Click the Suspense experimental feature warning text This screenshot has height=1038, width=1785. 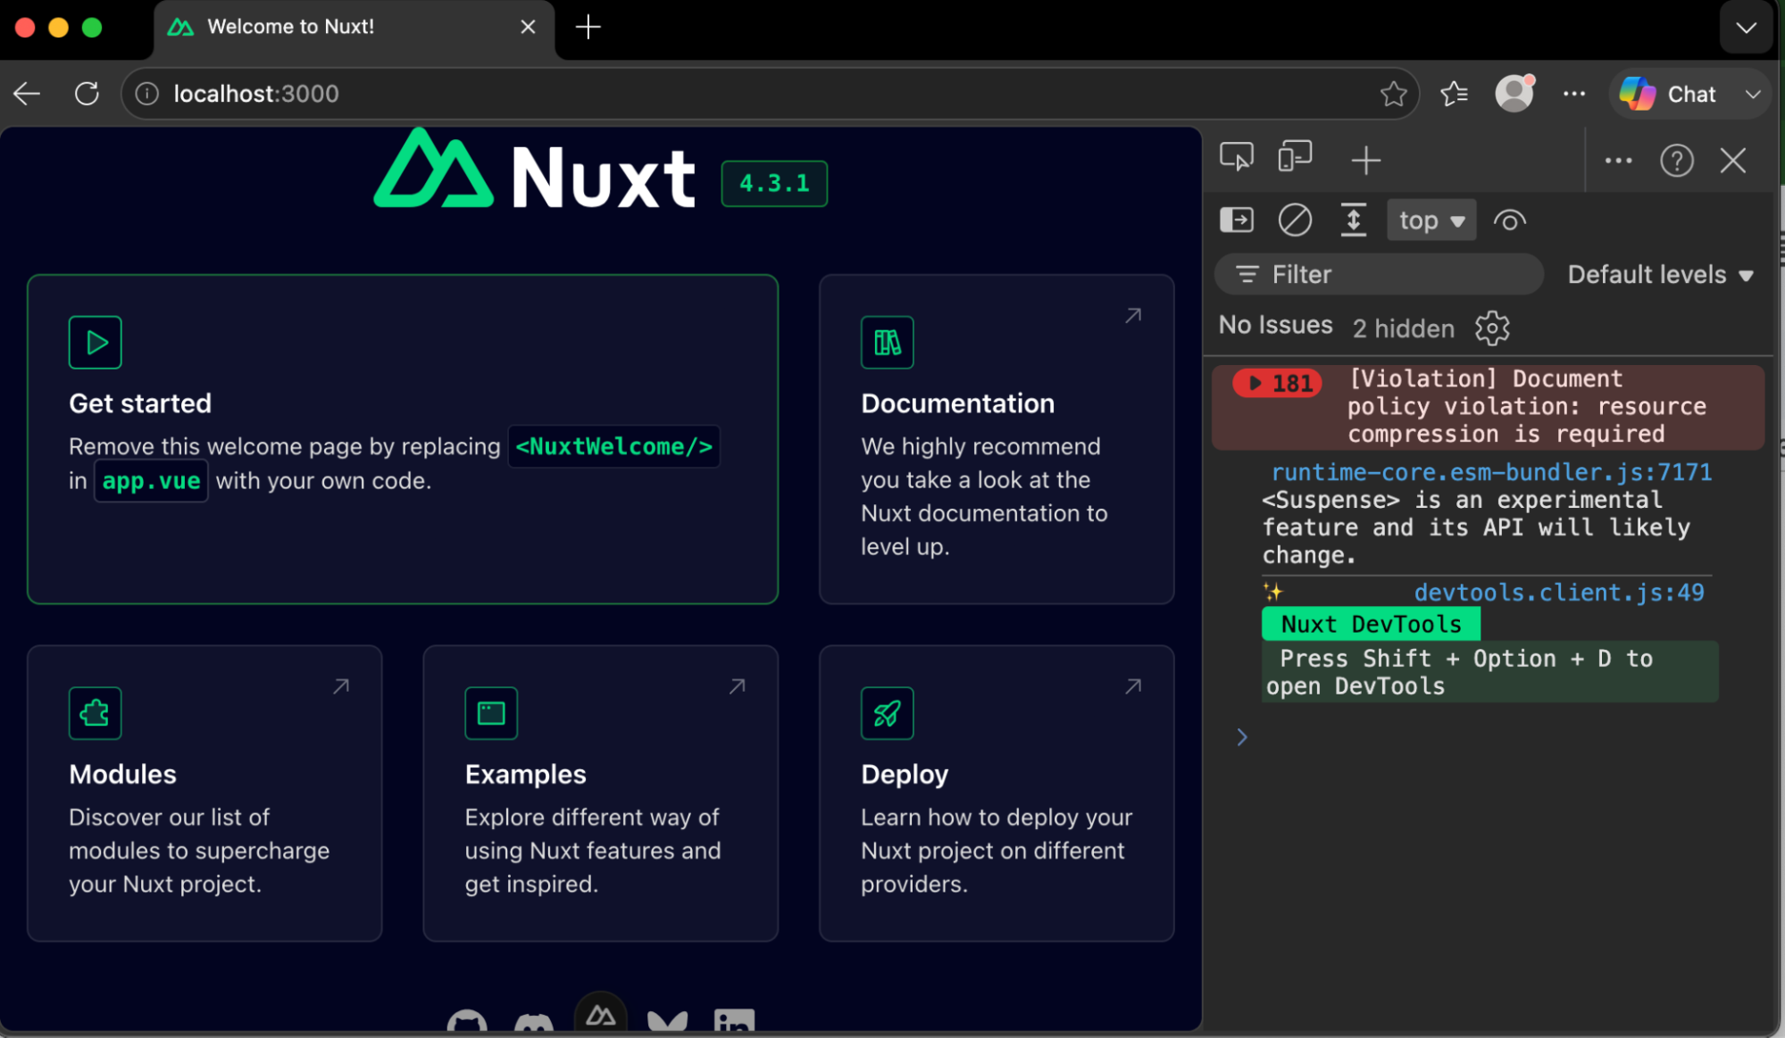coord(1475,527)
